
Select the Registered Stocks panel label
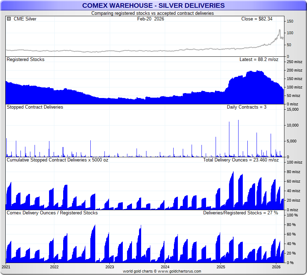tap(25, 60)
